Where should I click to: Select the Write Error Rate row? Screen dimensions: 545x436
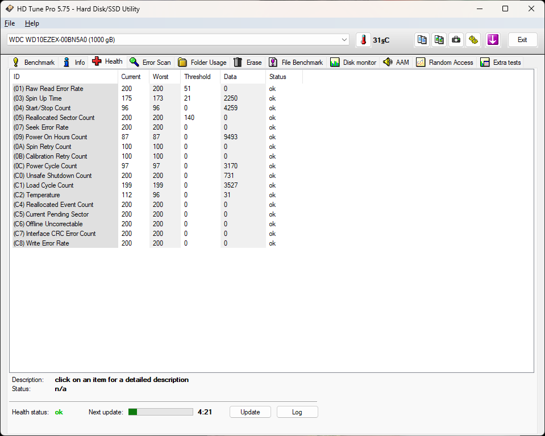(157, 243)
